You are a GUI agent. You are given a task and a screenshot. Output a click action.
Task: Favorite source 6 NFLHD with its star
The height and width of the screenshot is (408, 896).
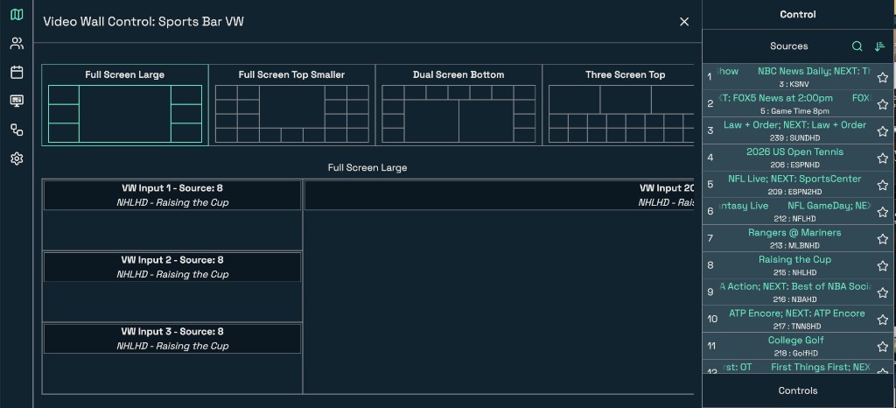[x=882, y=211]
